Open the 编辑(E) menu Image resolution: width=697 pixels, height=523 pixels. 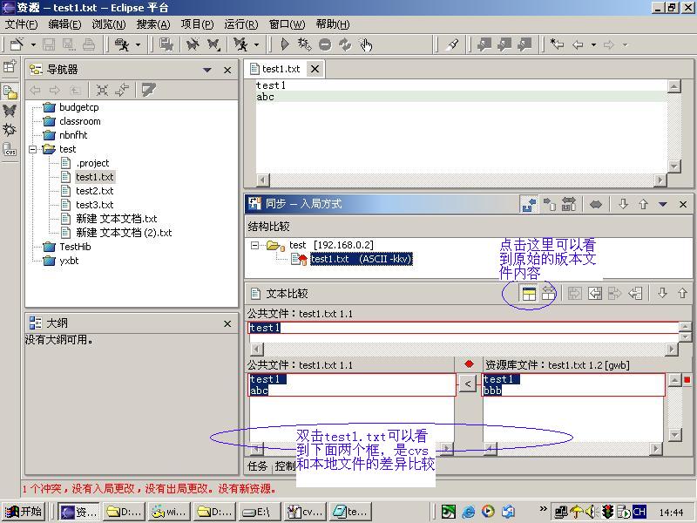tap(64, 24)
